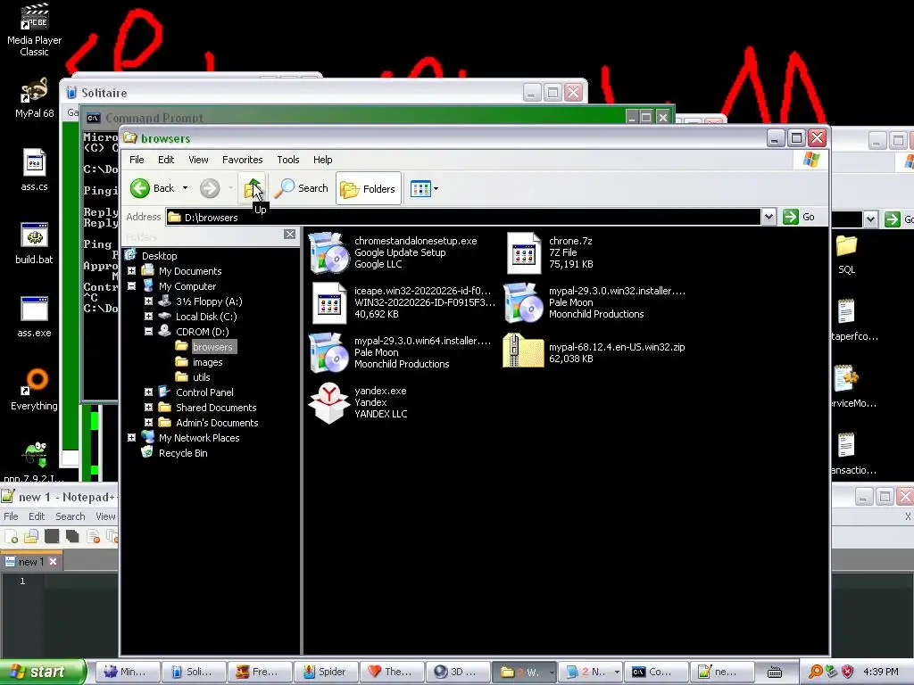Open Notepad++ Search menu

point(70,516)
